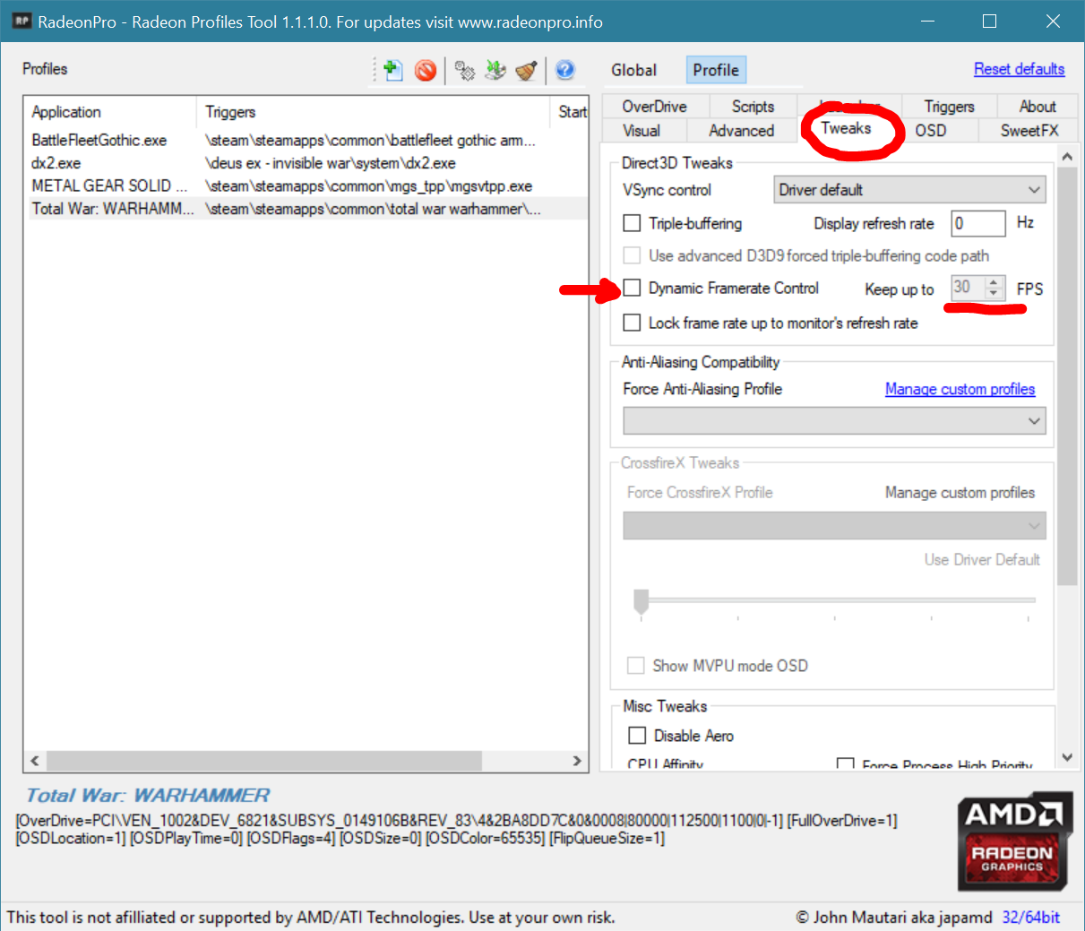Add a new profile with the green plus icon
The image size is (1085, 931).
coord(392,70)
